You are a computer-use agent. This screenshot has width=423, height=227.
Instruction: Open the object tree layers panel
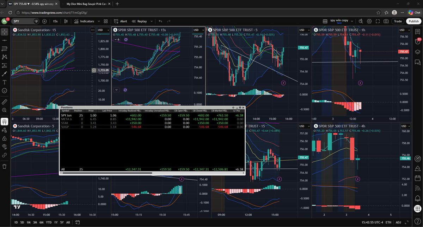tap(418, 52)
